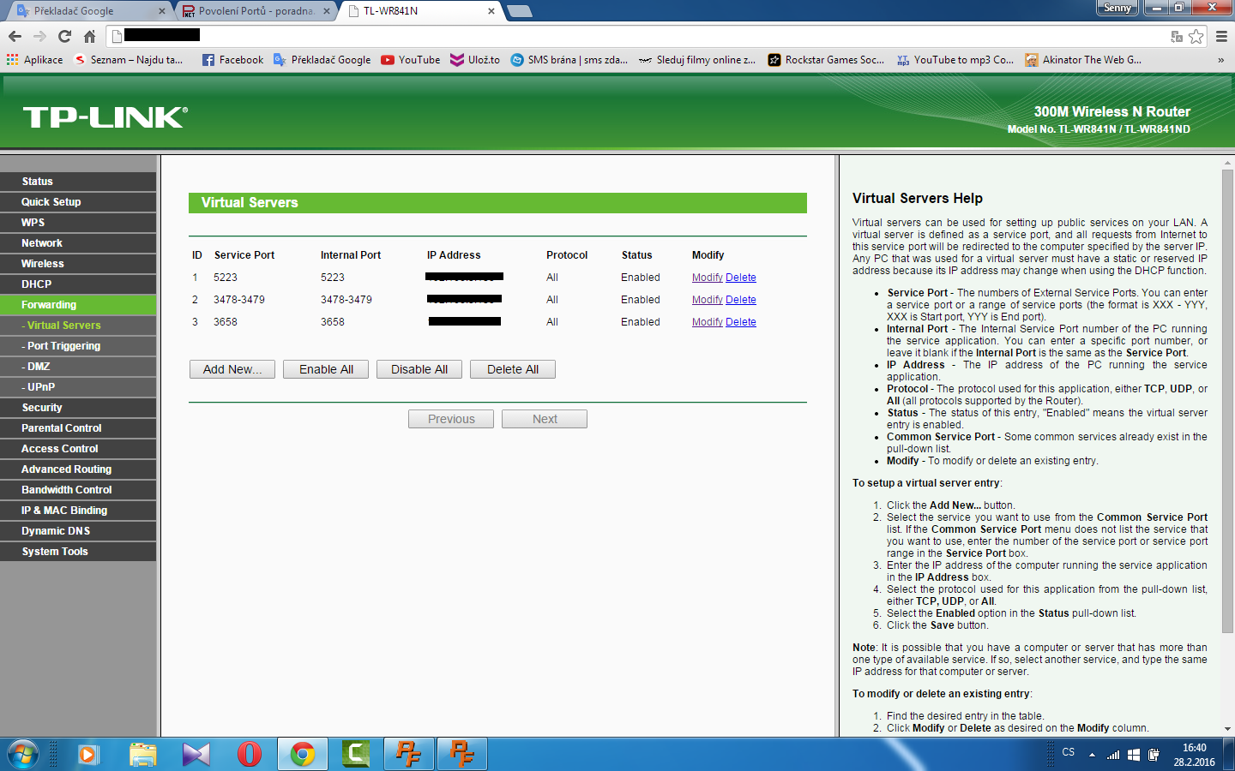This screenshot has width=1235, height=771.
Task: Bookmark this page with the star
Action: 1196,36
